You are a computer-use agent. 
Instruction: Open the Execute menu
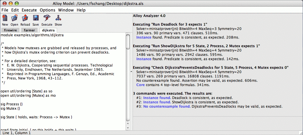(29, 10)
